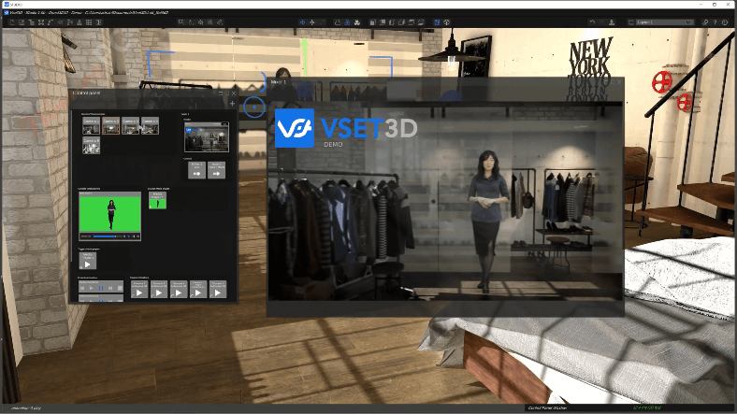This screenshot has width=737, height=414.
Task: Click the second icon in the top-left toolbar
Action: tap(22, 22)
